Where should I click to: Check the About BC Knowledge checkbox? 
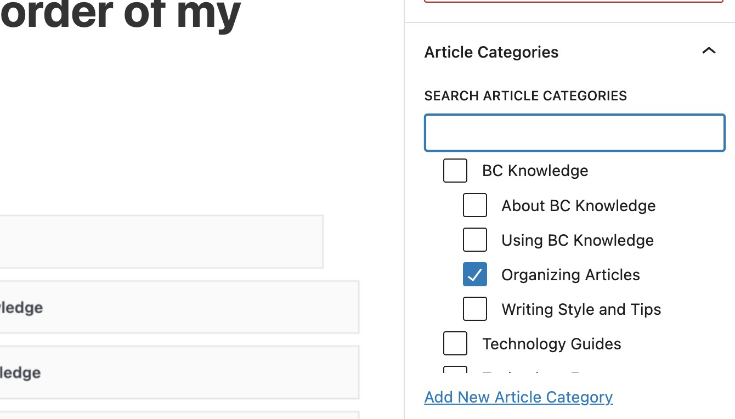click(x=475, y=205)
